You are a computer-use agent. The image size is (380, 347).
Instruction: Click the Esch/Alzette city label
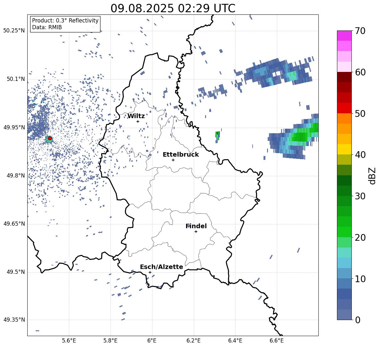coord(161,267)
